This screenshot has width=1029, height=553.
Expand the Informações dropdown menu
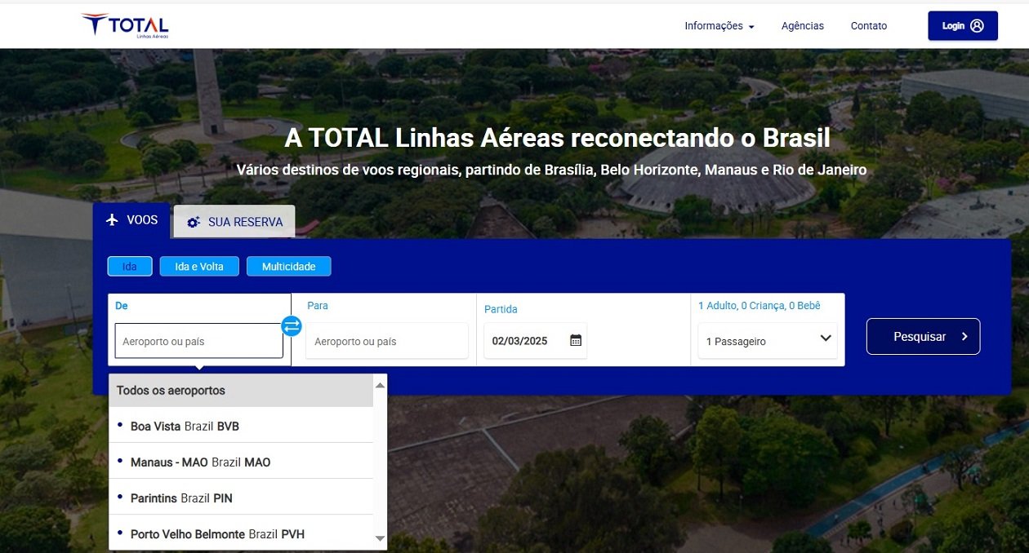tap(719, 26)
